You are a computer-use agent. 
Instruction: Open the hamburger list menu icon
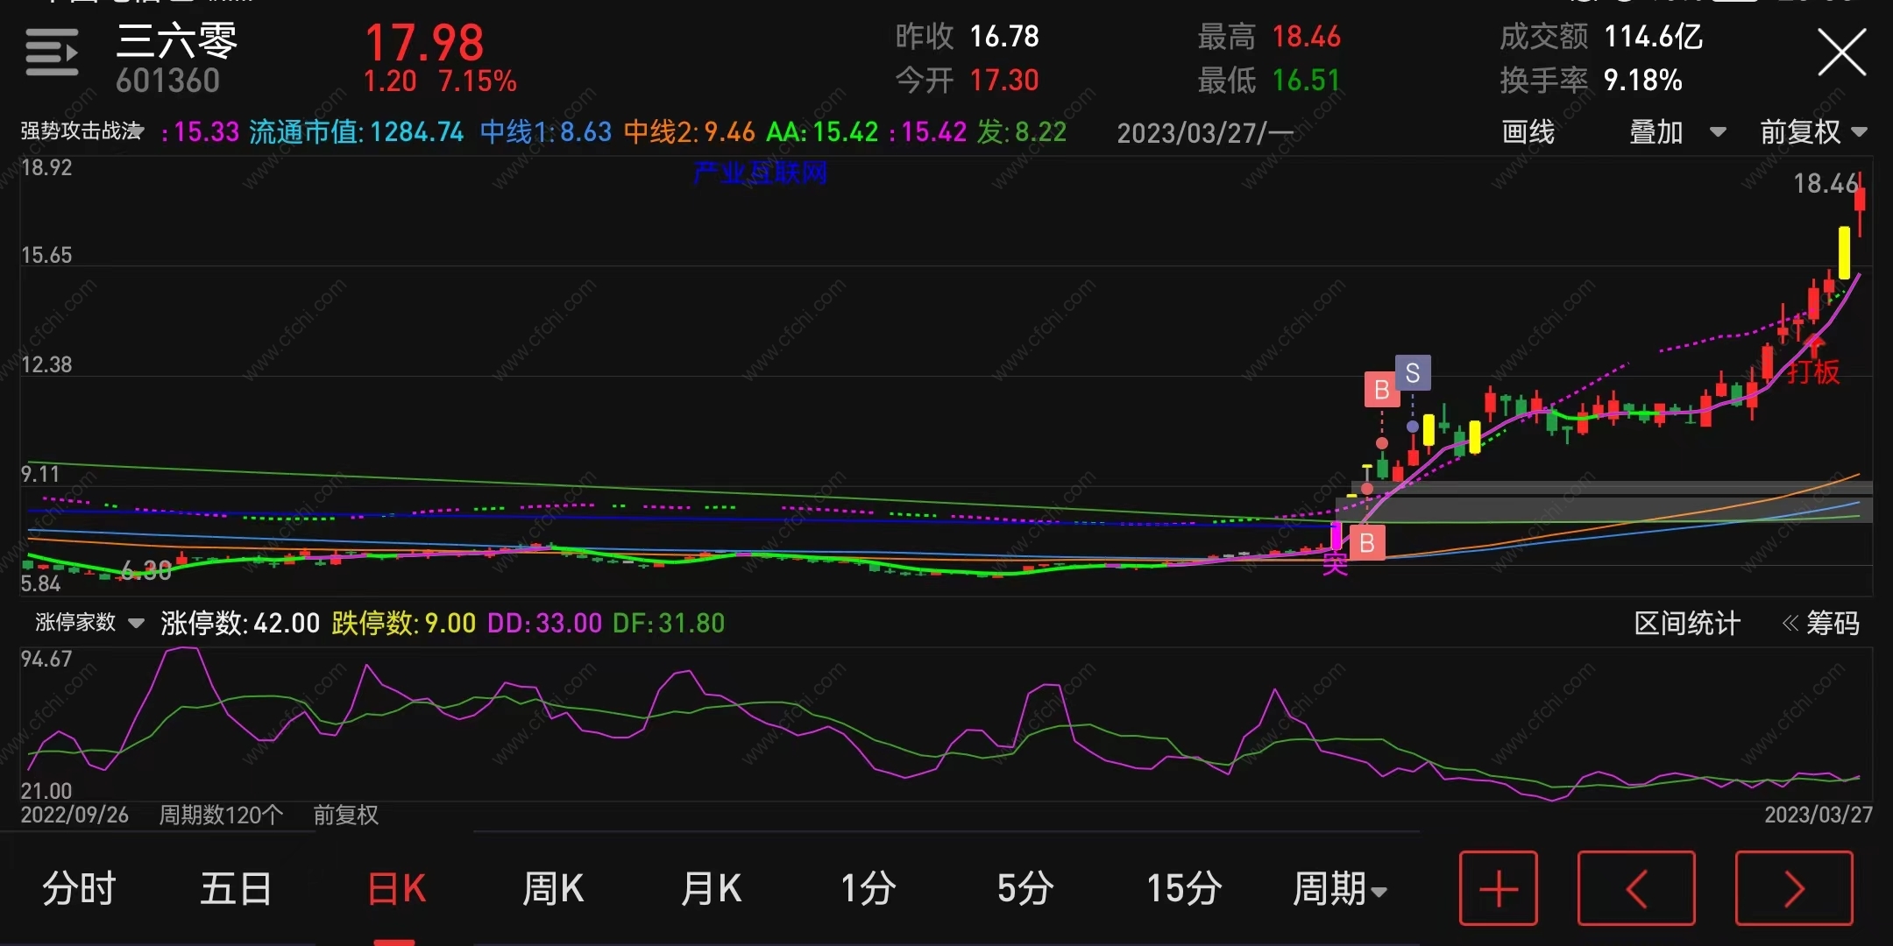point(52,53)
